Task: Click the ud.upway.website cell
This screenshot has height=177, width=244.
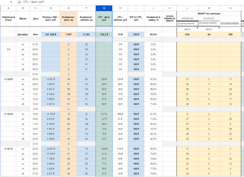Action: pos(209,23)
